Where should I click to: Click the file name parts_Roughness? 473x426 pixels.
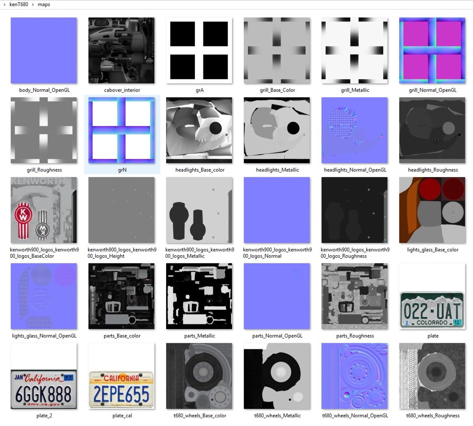point(355,336)
